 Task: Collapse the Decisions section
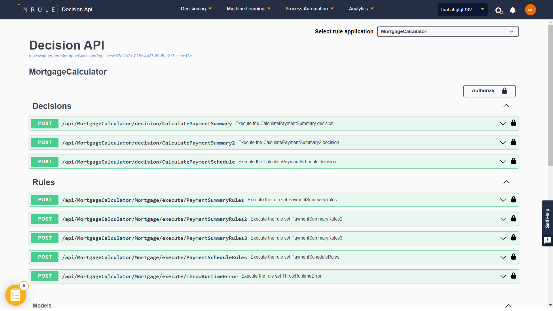tap(506, 106)
